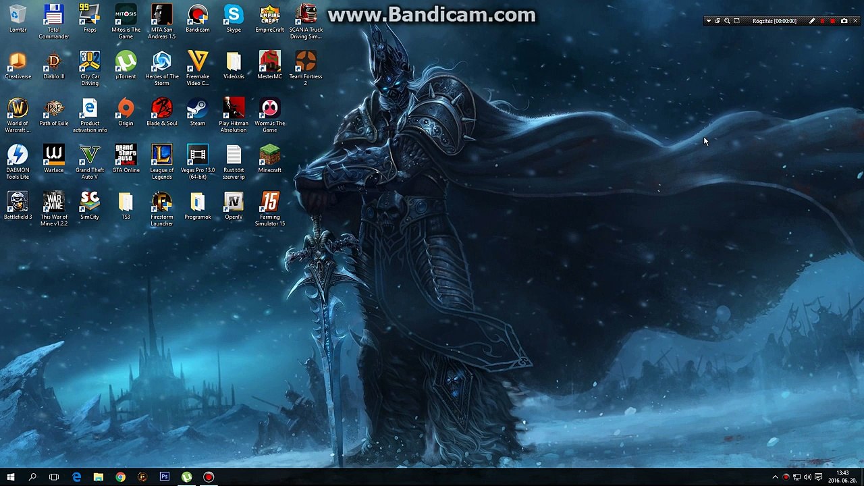Select the Product activation info file

[90, 115]
